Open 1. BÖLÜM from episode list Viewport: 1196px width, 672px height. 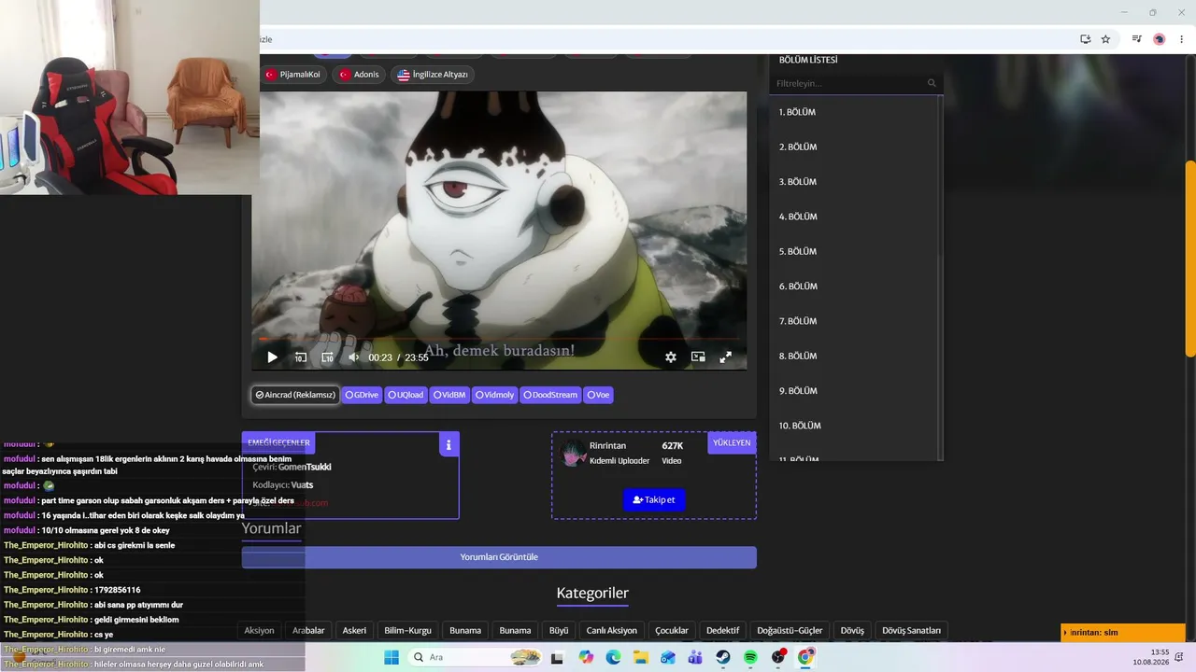855,112
